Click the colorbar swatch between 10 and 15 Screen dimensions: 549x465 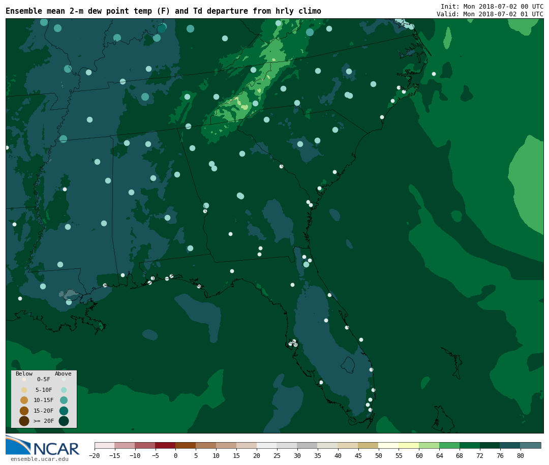pyautogui.click(x=226, y=445)
